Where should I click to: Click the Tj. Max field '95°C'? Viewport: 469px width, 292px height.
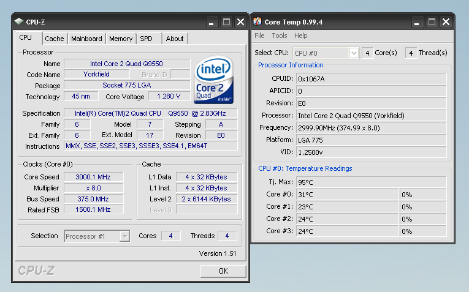click(x=371, y=182)
